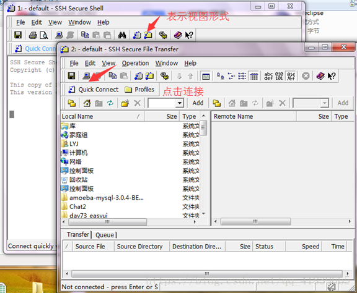Click local Add favorite button

click(x=198, y=103)
